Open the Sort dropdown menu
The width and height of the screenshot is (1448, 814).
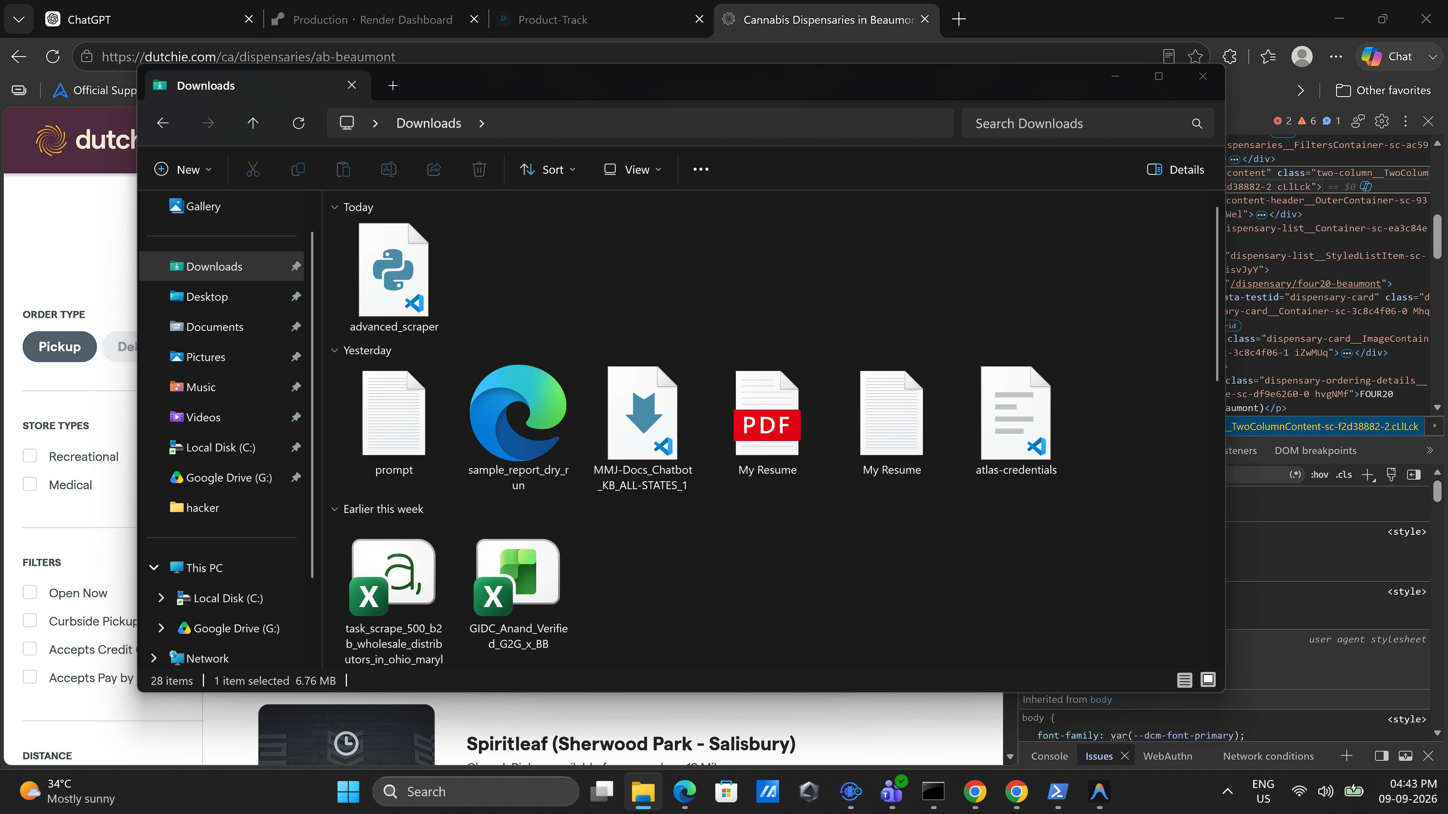tap(548, 169)
